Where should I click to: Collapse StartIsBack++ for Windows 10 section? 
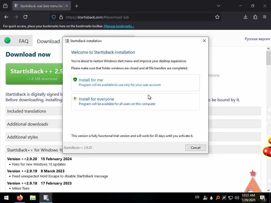coord(34,150)
